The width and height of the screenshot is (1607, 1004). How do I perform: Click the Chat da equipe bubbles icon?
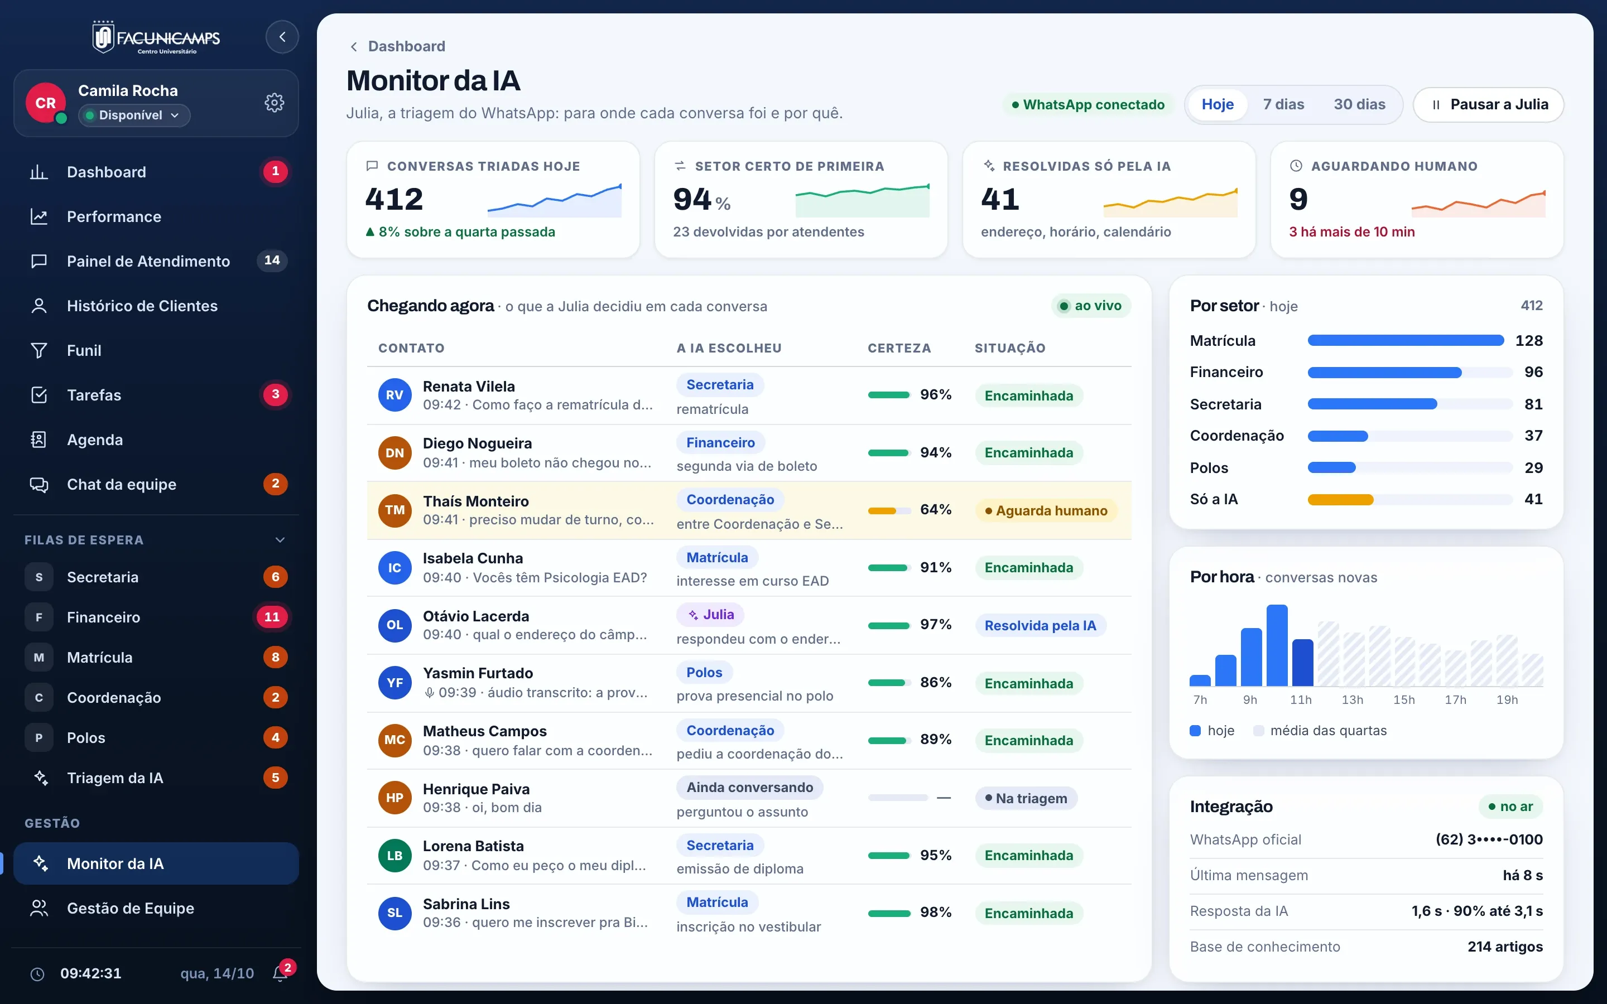(39, 484)
